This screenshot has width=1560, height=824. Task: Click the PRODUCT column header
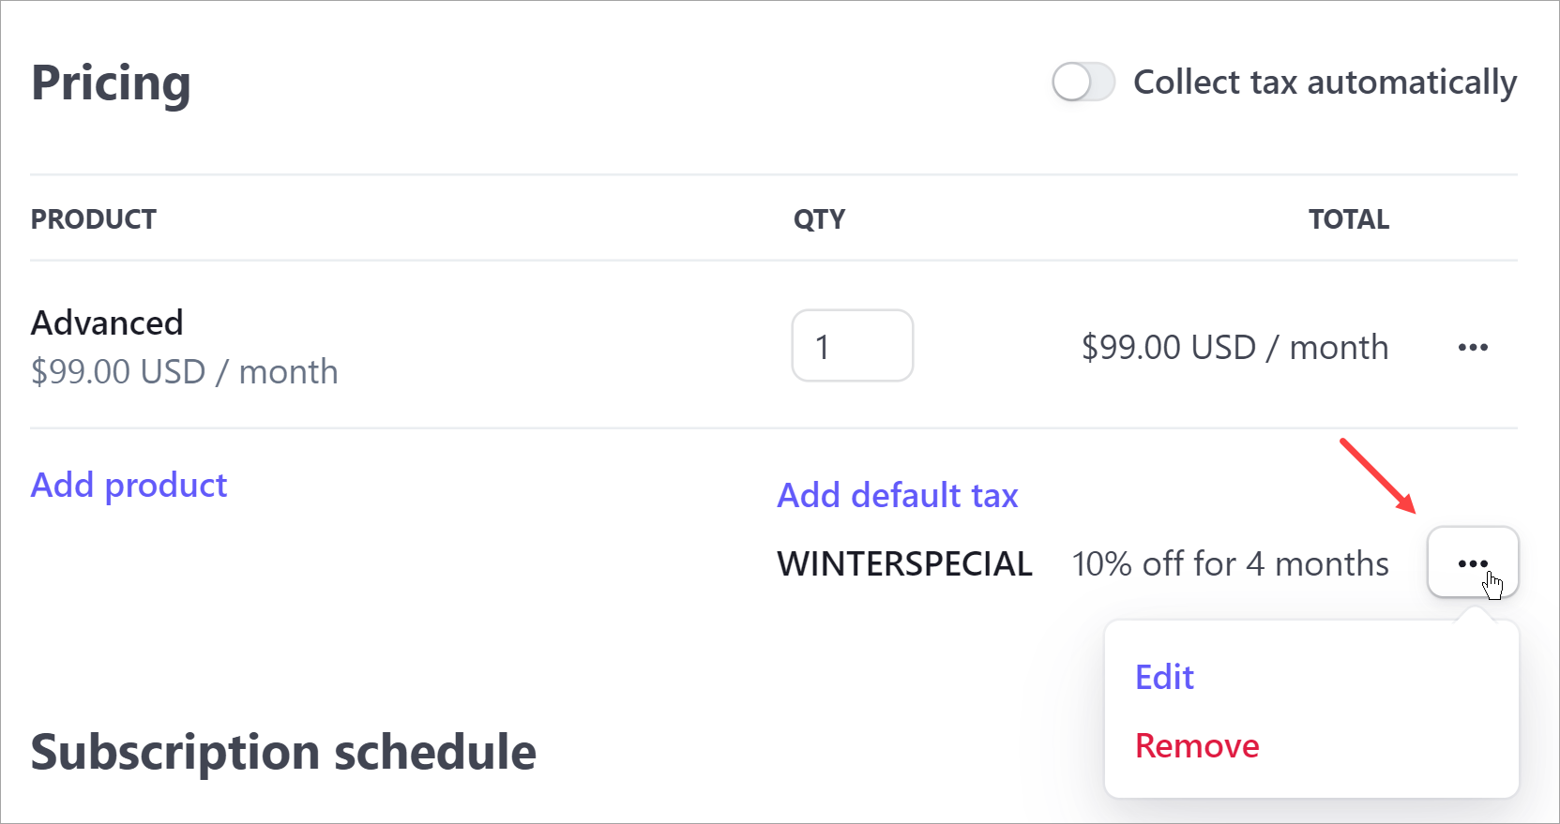(x=94, y=219)
